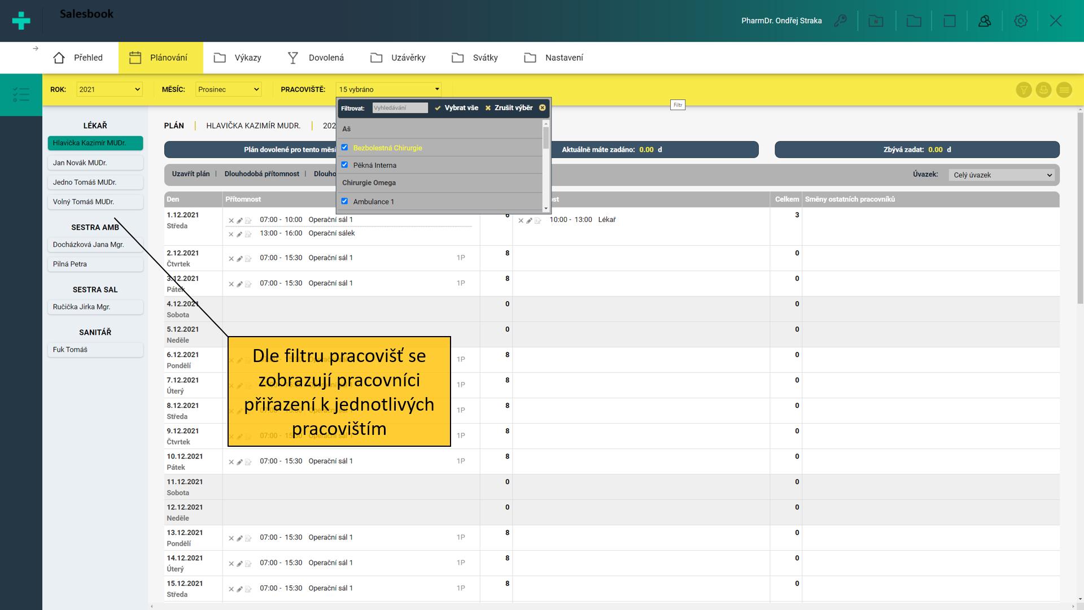
Task: Toggle the sidebar checklist icon
Action: click(x=21, y=94)
